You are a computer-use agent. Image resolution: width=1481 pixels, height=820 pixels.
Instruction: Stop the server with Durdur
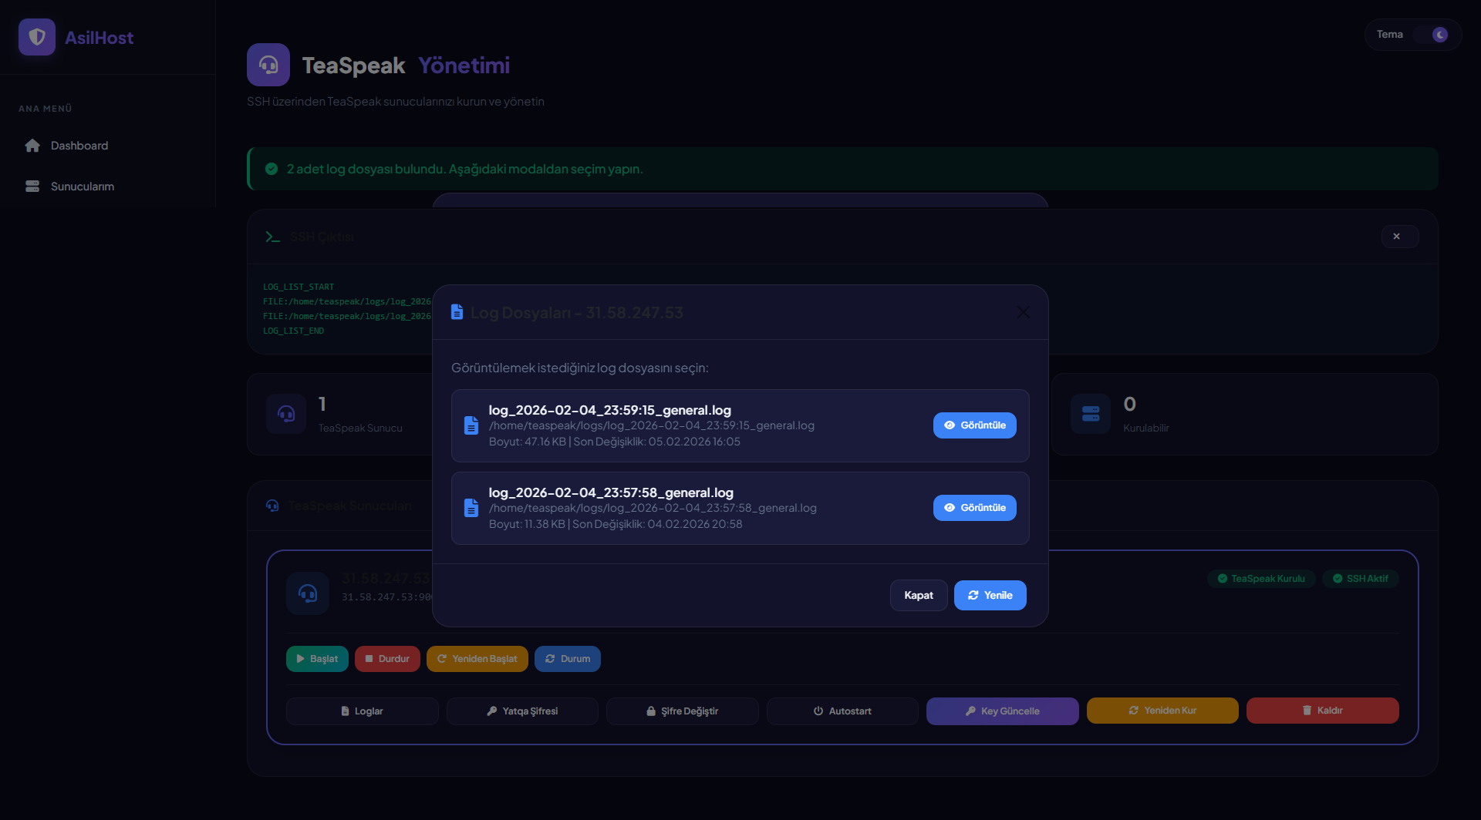point(387,659)
